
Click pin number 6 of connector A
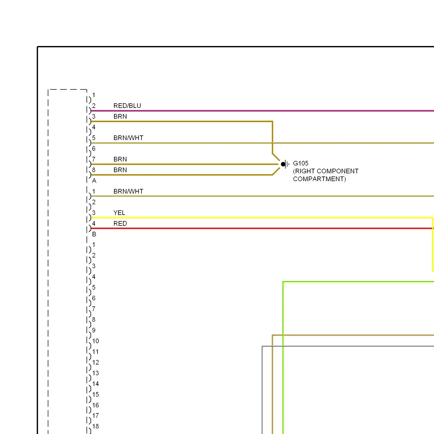click(94, 149)
